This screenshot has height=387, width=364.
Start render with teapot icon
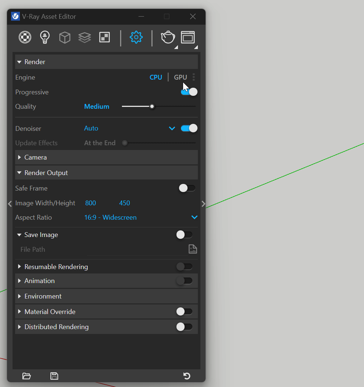(168, 37)
